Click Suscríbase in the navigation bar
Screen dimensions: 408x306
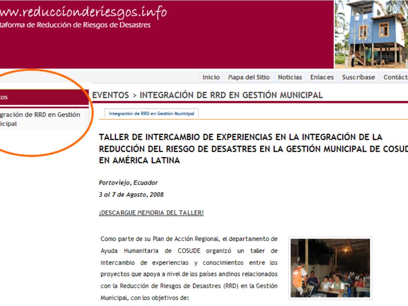358,77
